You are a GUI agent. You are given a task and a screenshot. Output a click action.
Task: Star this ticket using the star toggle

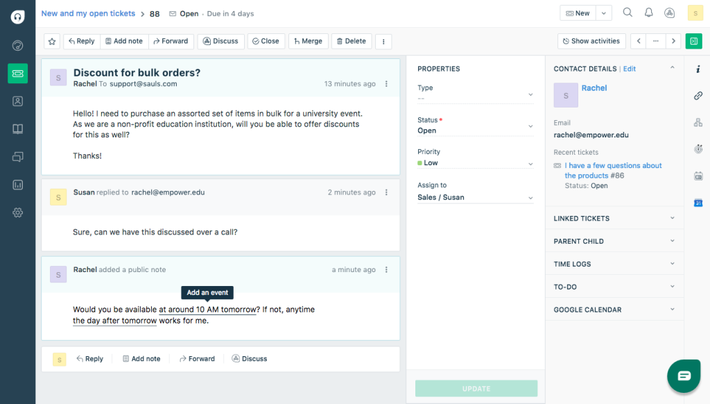(x=51, y=41)
